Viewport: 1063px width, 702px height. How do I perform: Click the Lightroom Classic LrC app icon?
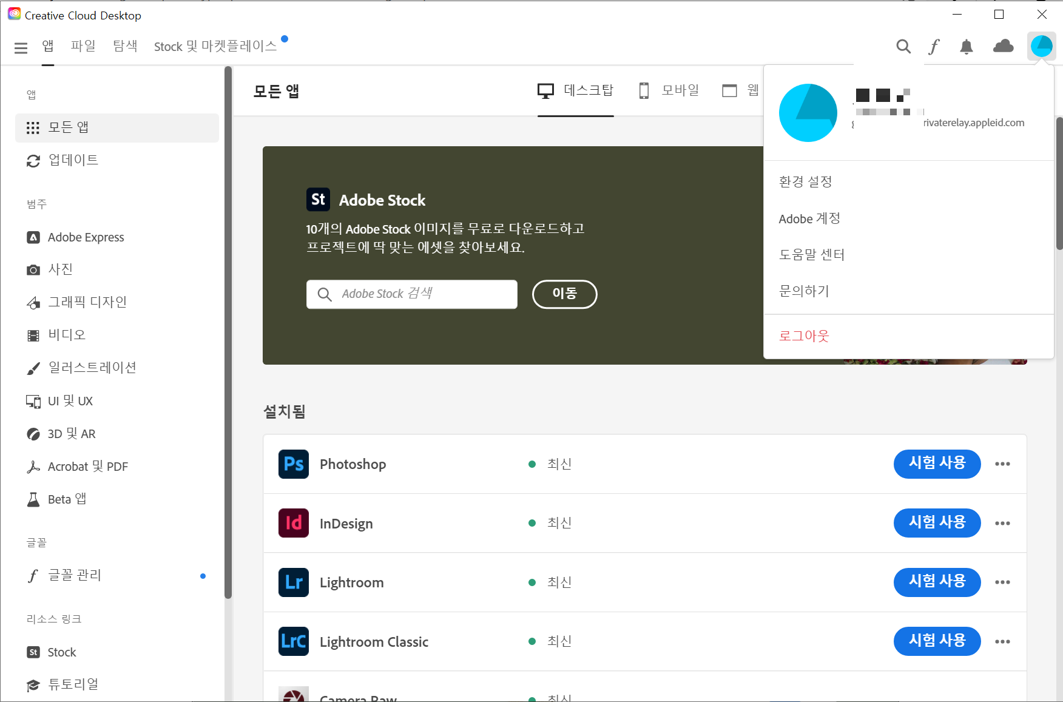[x=294, y=641]
